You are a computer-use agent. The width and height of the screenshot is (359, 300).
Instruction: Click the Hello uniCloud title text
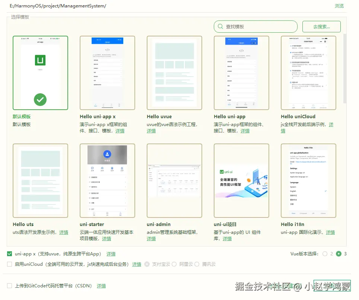click(x=298, y=116)
